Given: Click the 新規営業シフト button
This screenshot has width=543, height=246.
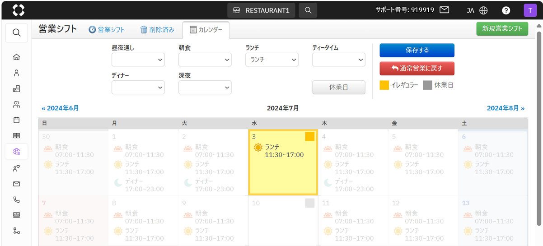Looking at the screenshot, I should tap(502, 28).
